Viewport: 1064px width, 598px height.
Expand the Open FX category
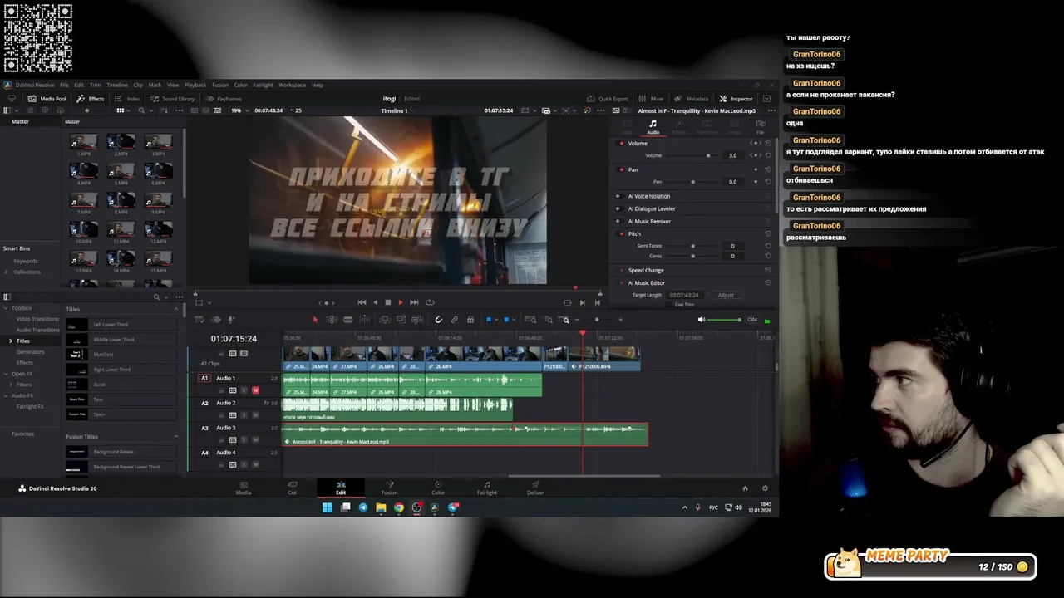pos(5,374)
